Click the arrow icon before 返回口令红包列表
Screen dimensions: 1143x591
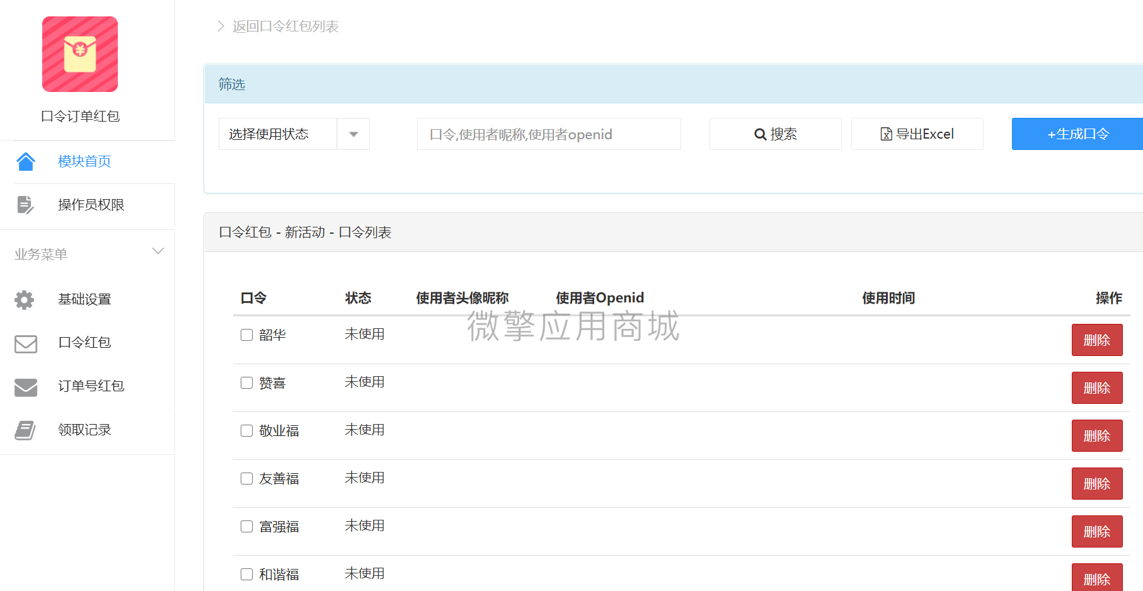coord(221,26)
